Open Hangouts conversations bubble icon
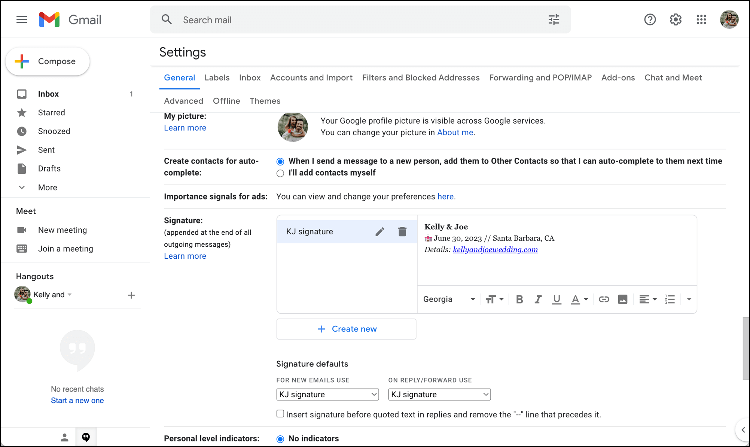Viewport: 750px width, 447px height. pos(86,437)
